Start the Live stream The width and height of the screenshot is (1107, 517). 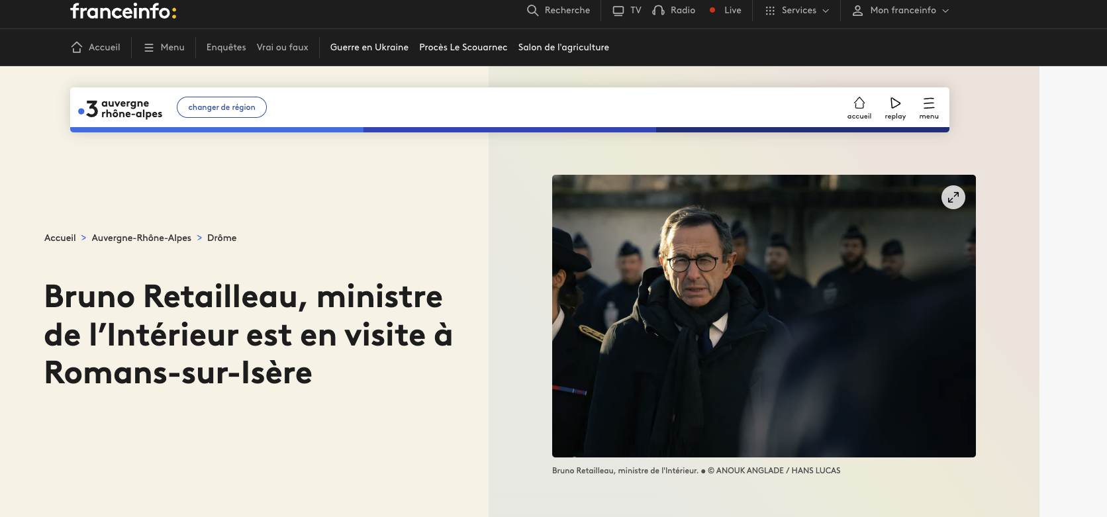(x=726, y=11)
